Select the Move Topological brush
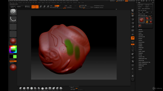163x91 pixels. click(53, 88)
